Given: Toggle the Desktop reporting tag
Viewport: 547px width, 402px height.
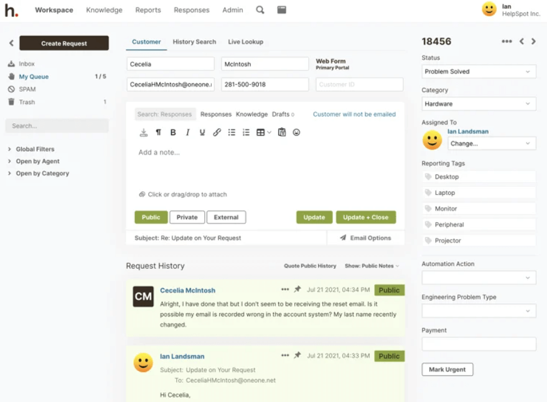Looking at the screenshot, I should pyautogui.click(x=479, y=177).
